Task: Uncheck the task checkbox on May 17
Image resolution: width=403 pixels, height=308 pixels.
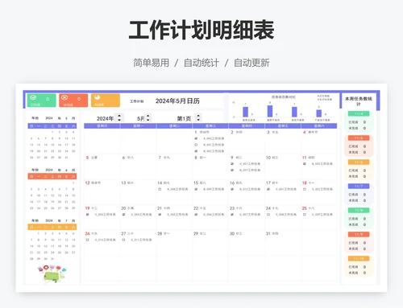Action: (268, 189)
